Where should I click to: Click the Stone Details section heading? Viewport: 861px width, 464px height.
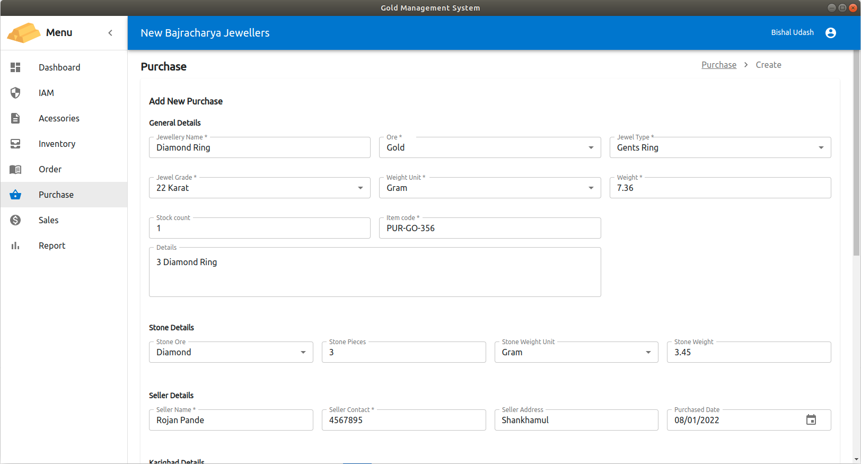[171, 328]
